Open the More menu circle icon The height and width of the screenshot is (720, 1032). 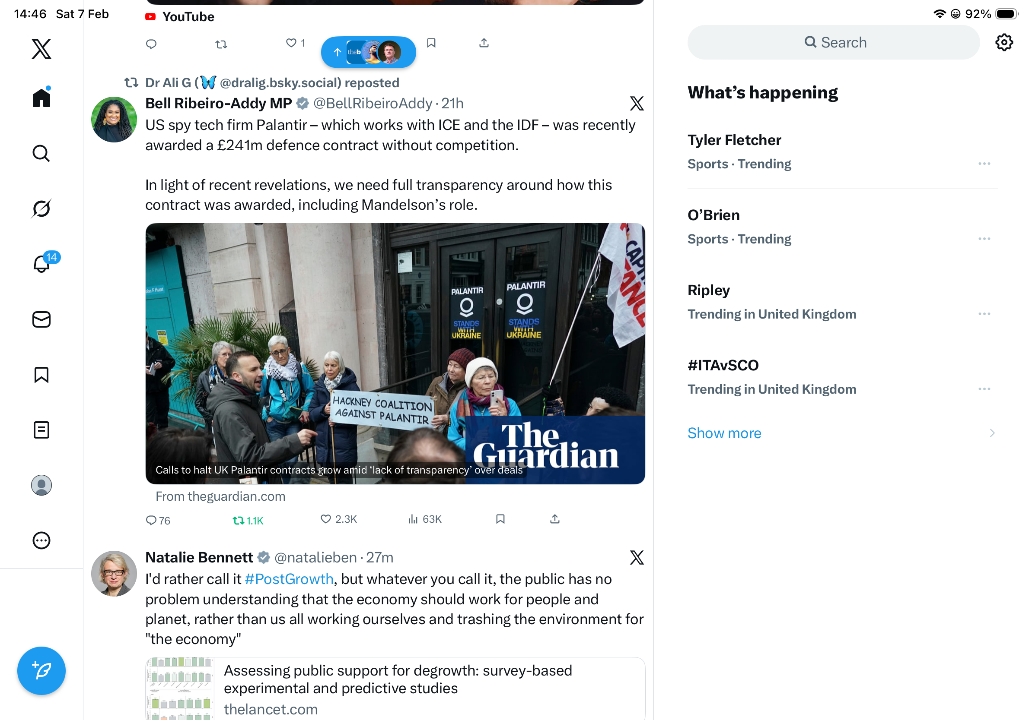point(41,540)
